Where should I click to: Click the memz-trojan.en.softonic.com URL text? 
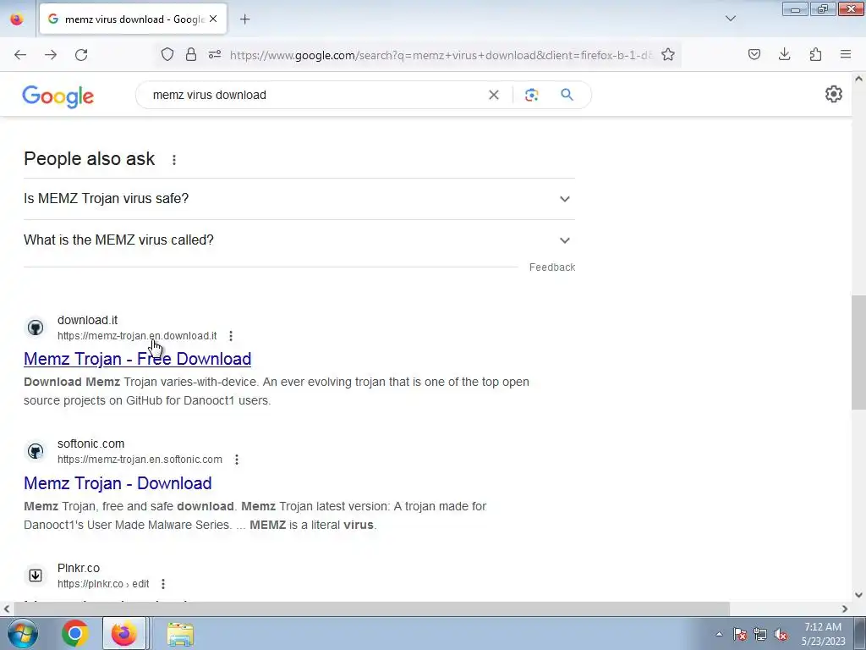[x=140, y=460]
